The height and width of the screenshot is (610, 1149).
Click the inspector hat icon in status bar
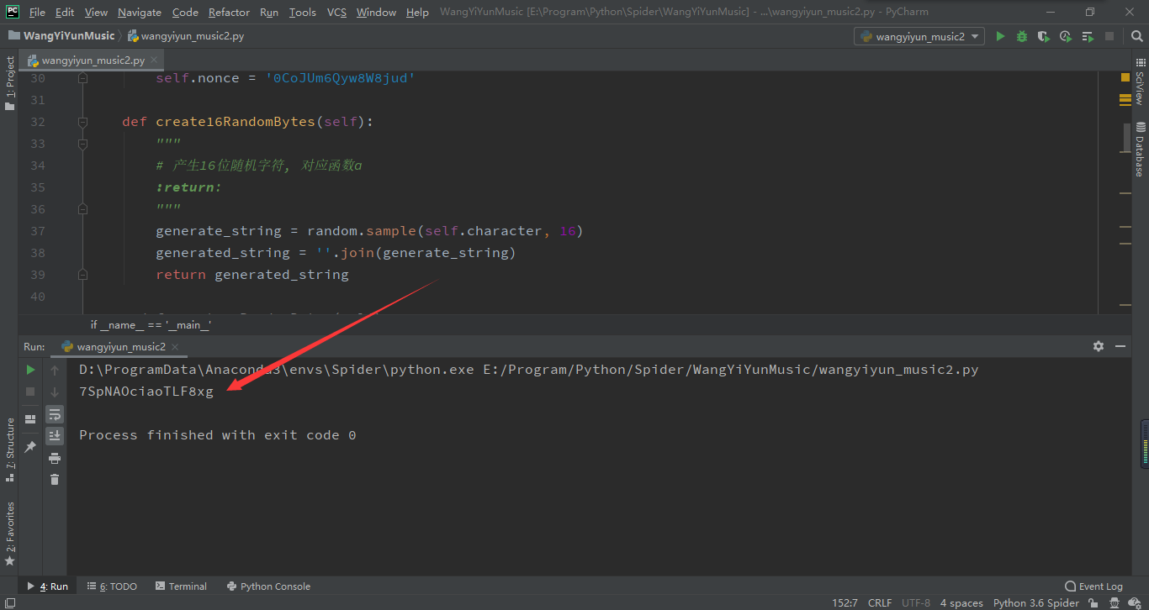(x=1115, y=602)
